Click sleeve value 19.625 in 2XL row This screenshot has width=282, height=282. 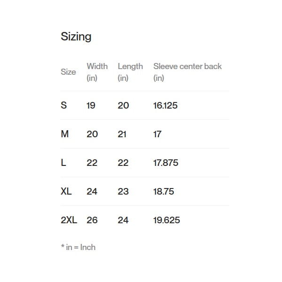click(166, 220)
